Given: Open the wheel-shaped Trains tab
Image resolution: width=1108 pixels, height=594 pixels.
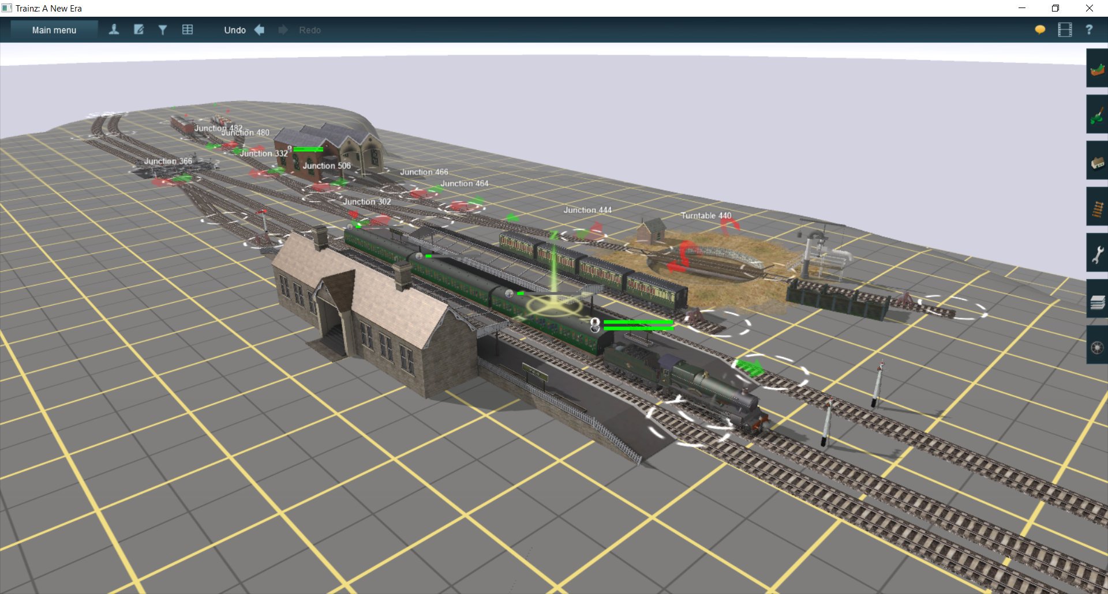Looking at the screenshot, I should point(1097,345).
